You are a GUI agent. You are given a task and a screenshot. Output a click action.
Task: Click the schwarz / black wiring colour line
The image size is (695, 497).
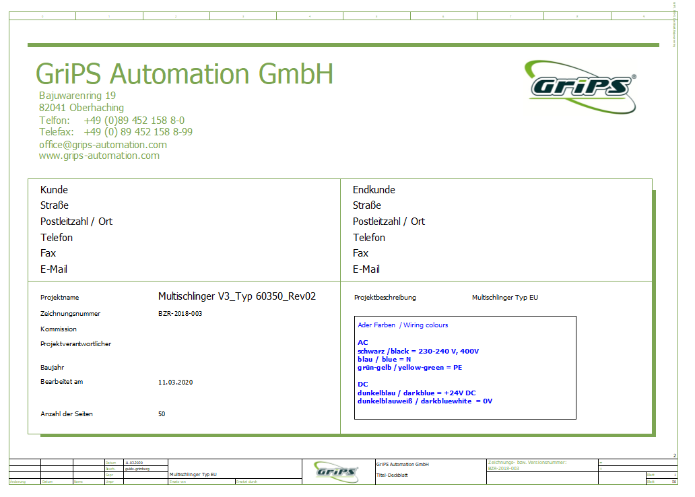pos(418,352)
